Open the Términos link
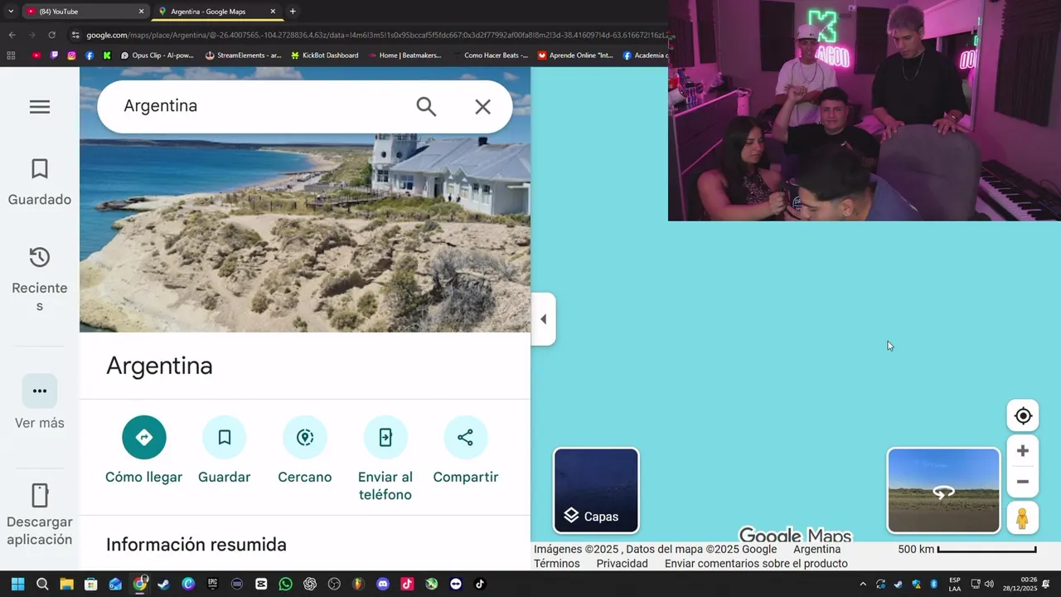Screen dimensions: 1061x597 pos(557,563)
